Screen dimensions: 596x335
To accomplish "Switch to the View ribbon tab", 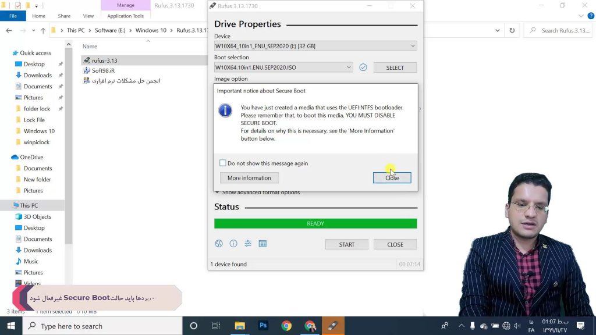I will [x=88, y=16].
